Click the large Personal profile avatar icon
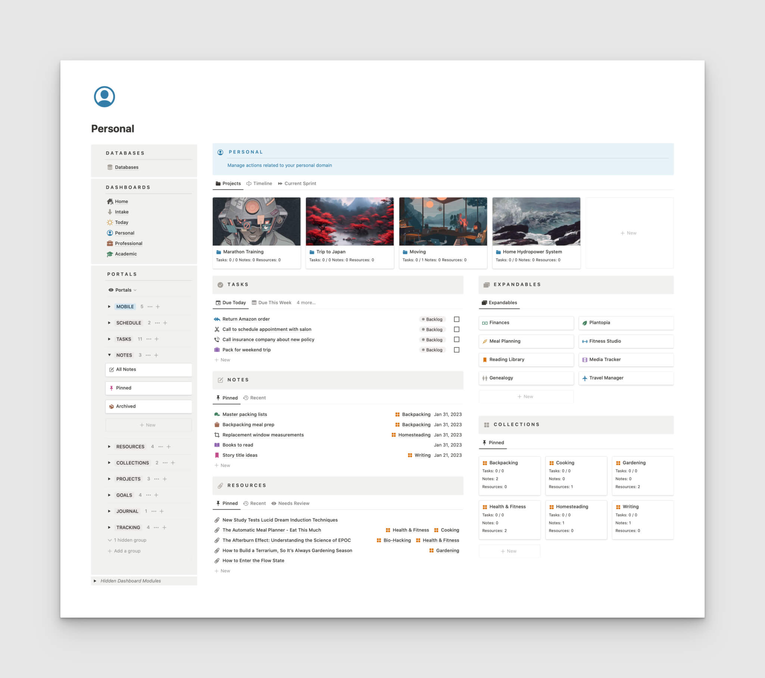Screen dimensions: 765x678 [x=104, y=97]
